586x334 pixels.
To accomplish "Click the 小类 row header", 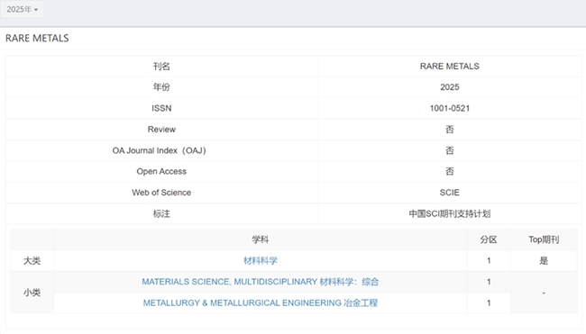I will pyautogui.click(x=32, y=293).
